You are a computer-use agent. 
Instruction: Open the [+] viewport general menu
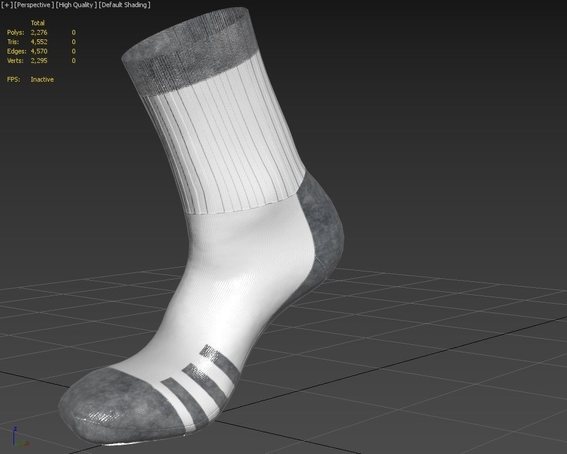tap(6, 5)
